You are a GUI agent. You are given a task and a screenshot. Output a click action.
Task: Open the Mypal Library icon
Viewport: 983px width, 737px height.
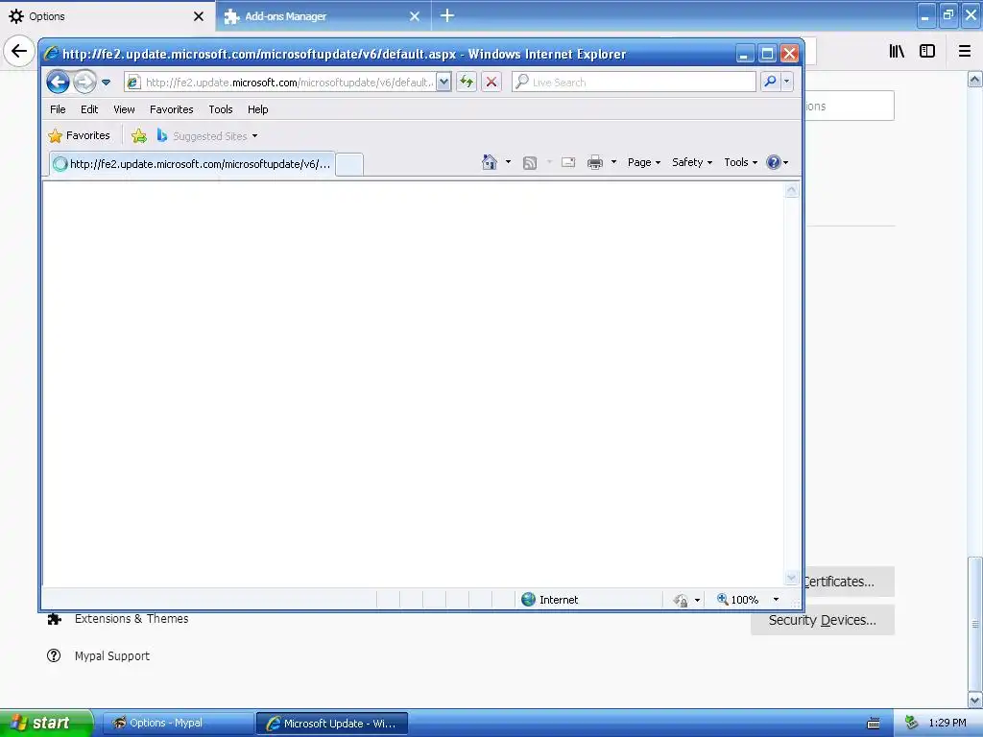pyautogui.click(x=898, y=51)
